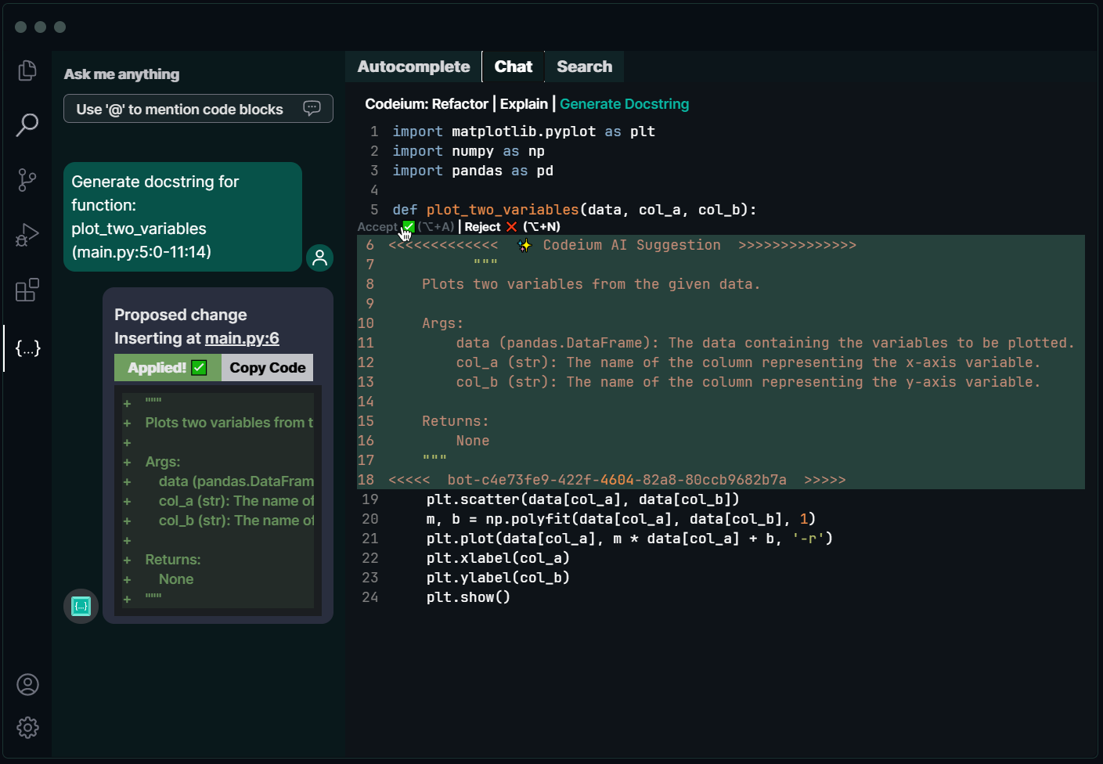Click line 3 'import pandas as pd'
1103x764 pixels.
[x=473, y=171]
